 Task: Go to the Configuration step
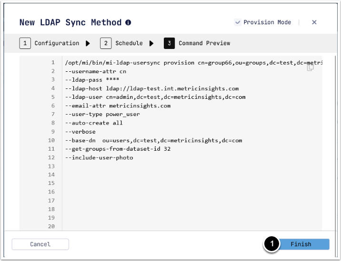pos(57,43)
